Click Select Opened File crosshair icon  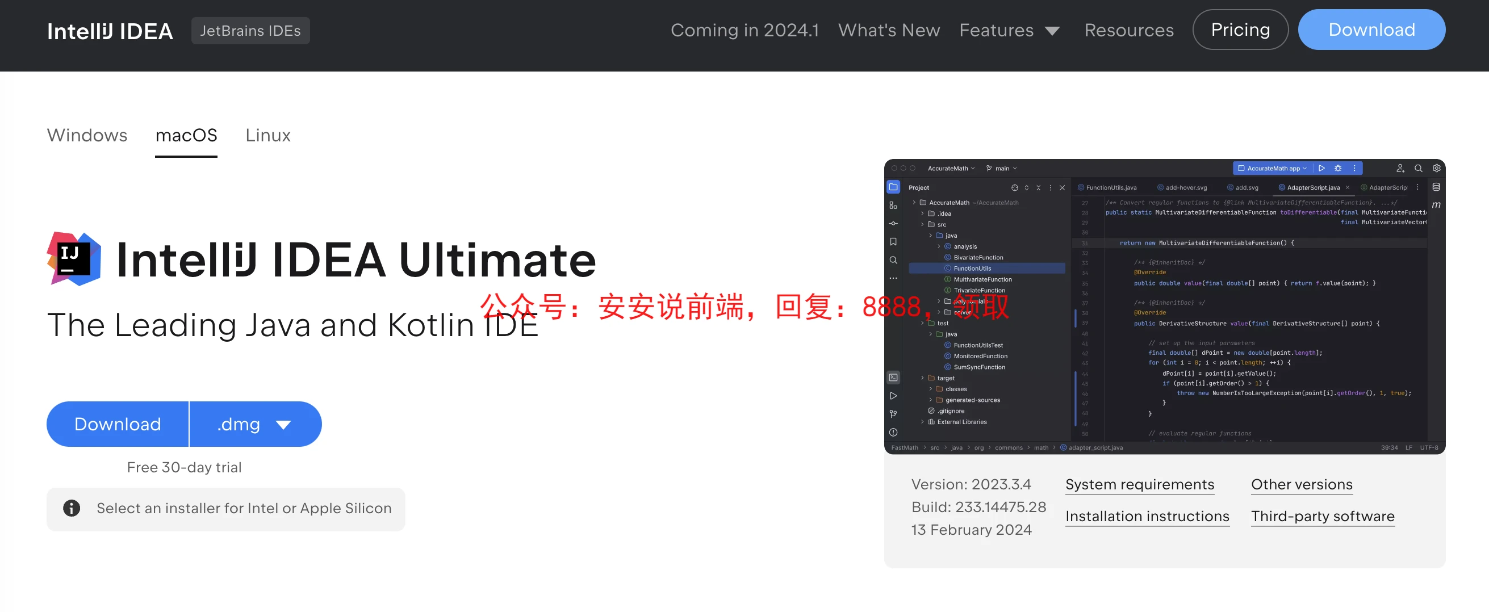click(1014, 187)
